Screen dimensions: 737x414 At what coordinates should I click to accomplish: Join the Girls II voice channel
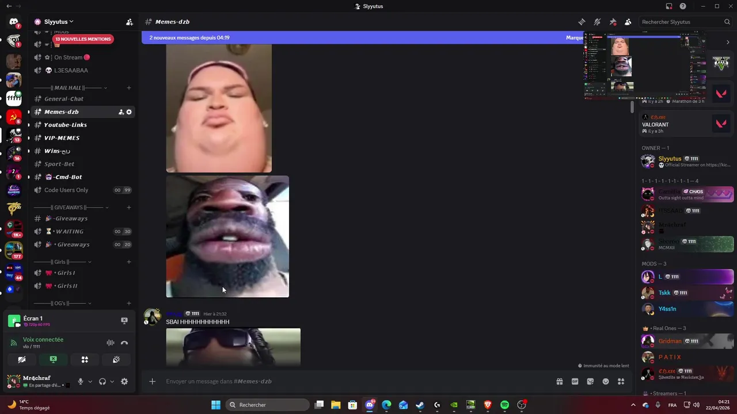[x=83, y=286]
